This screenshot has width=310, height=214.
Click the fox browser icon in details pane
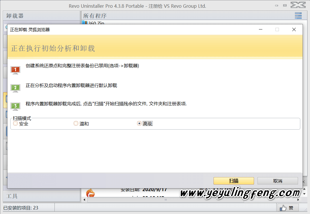[90, 193]
